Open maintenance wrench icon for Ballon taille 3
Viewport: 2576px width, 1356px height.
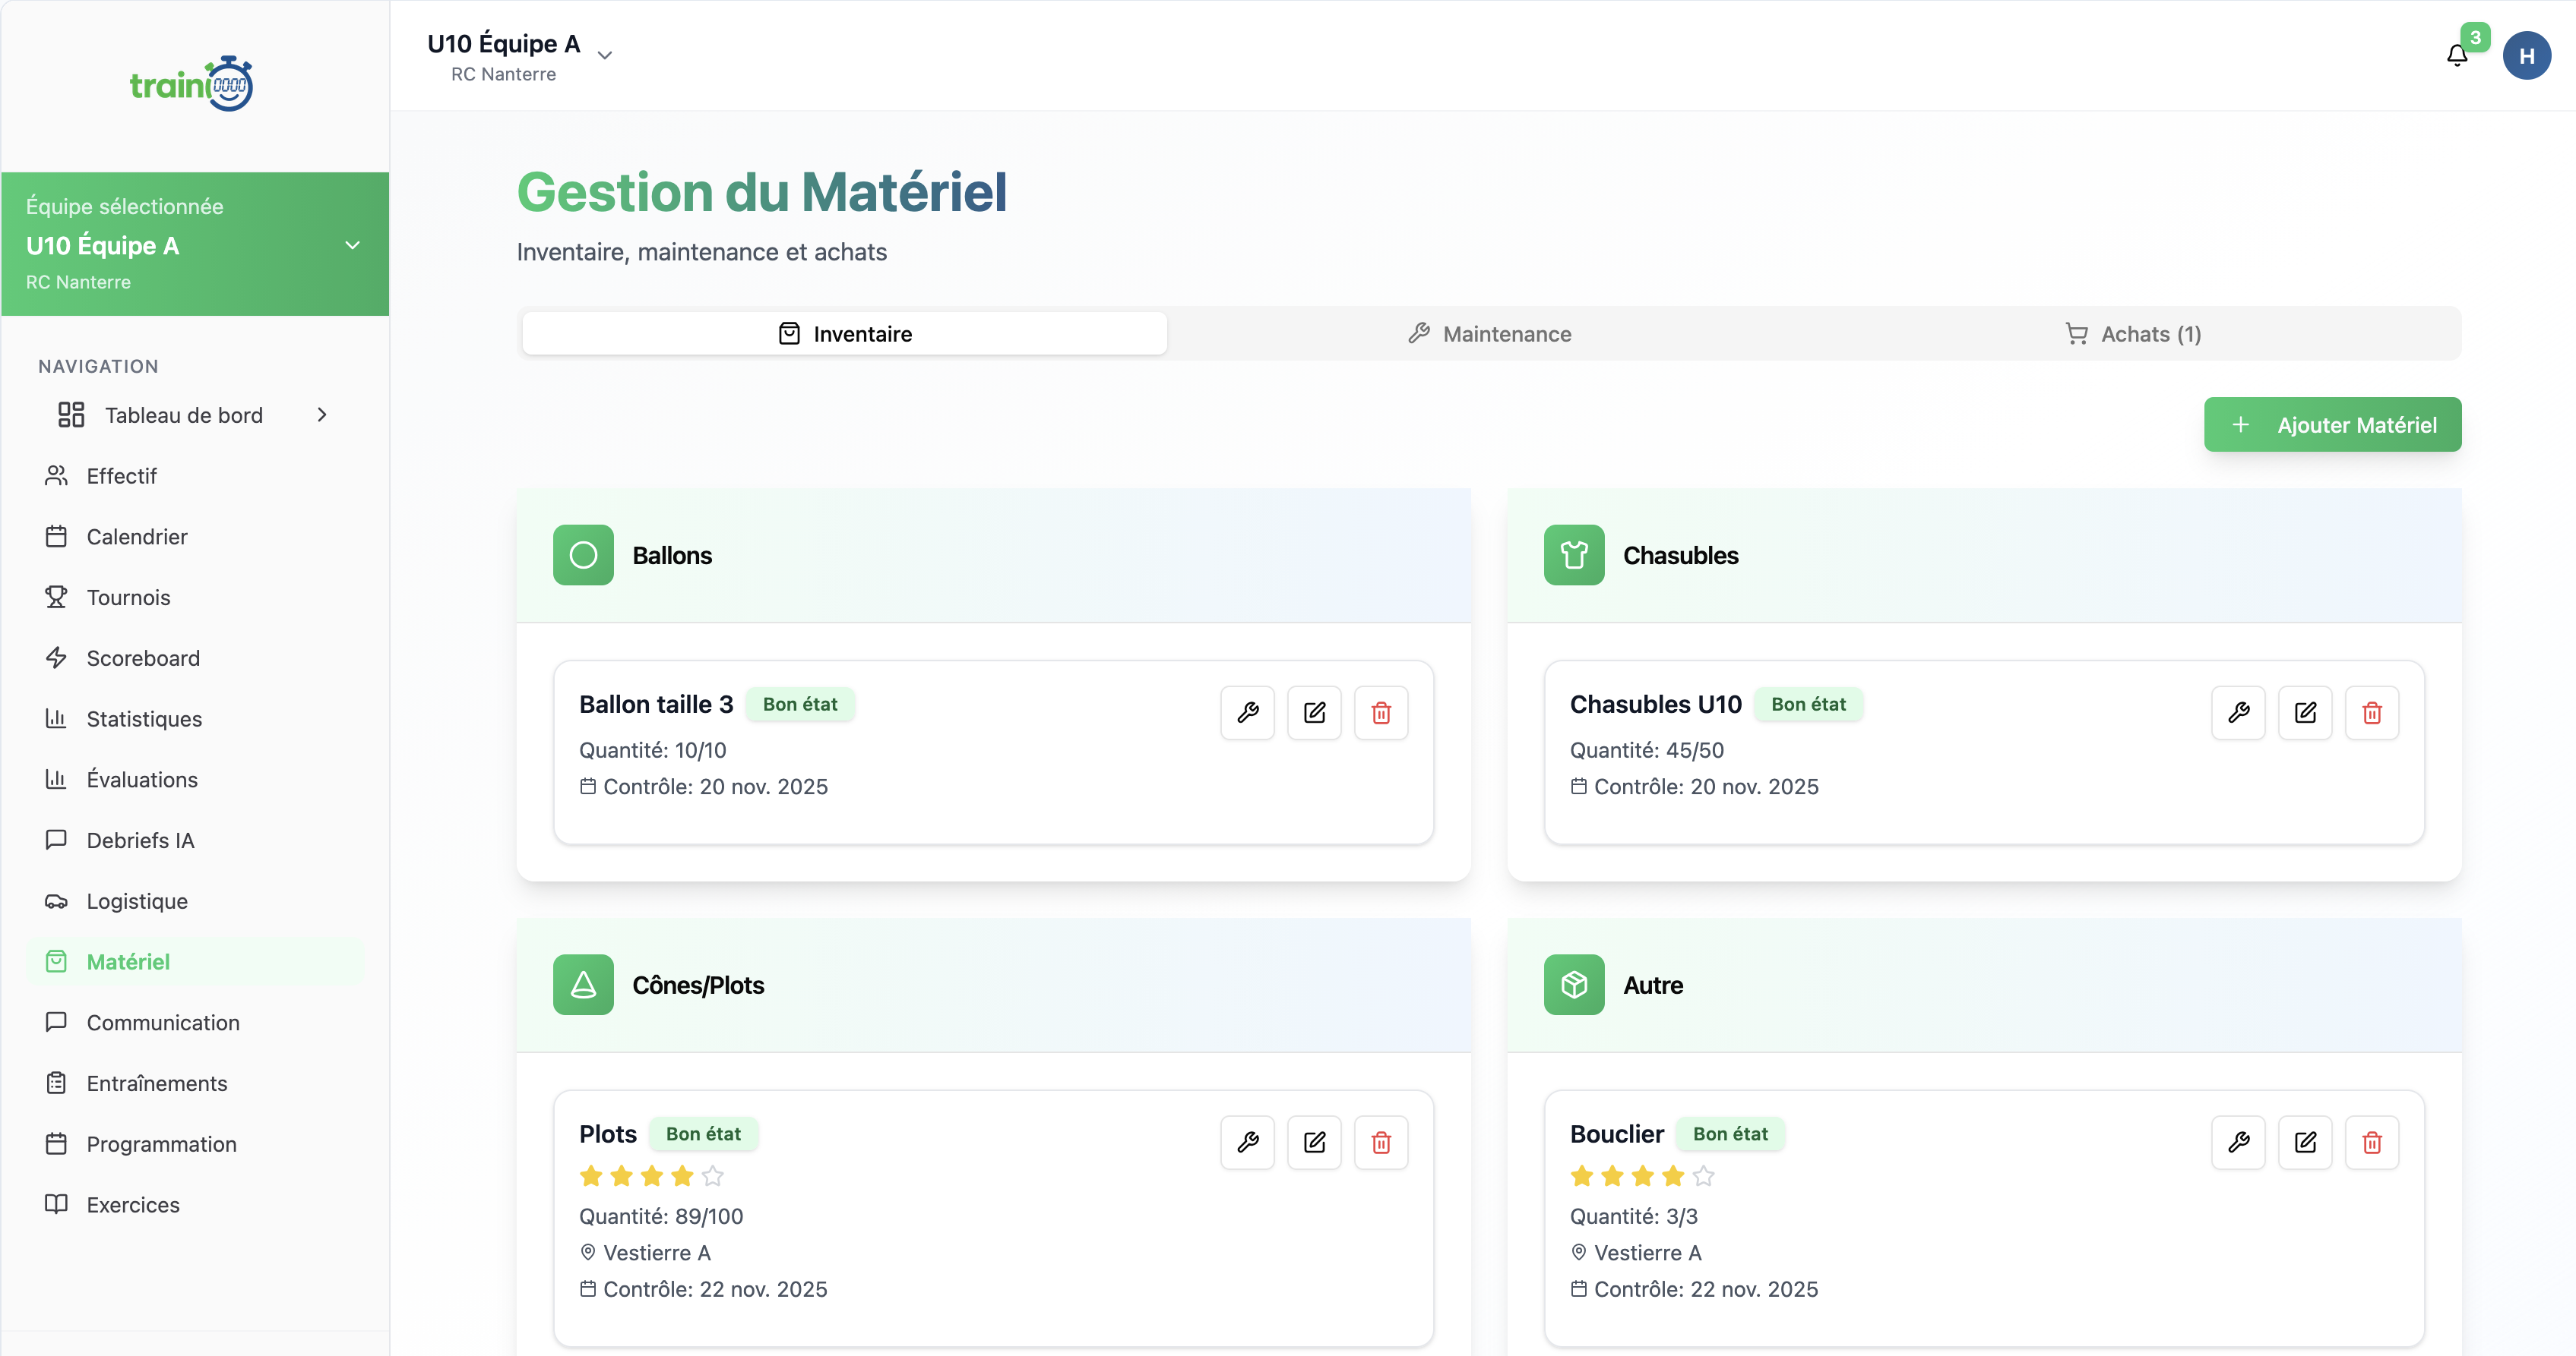[1247, 712]
